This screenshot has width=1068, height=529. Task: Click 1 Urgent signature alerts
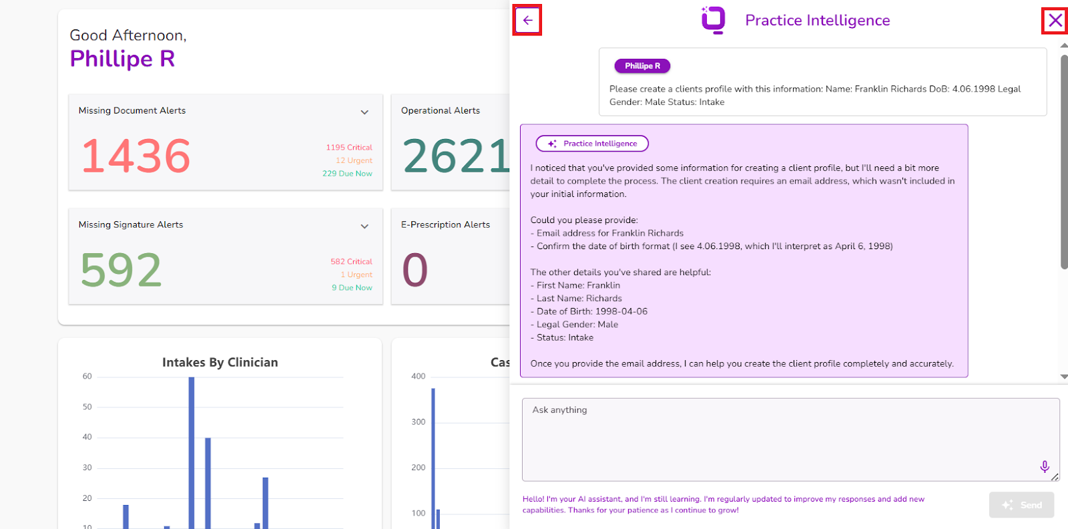[356, 275]
